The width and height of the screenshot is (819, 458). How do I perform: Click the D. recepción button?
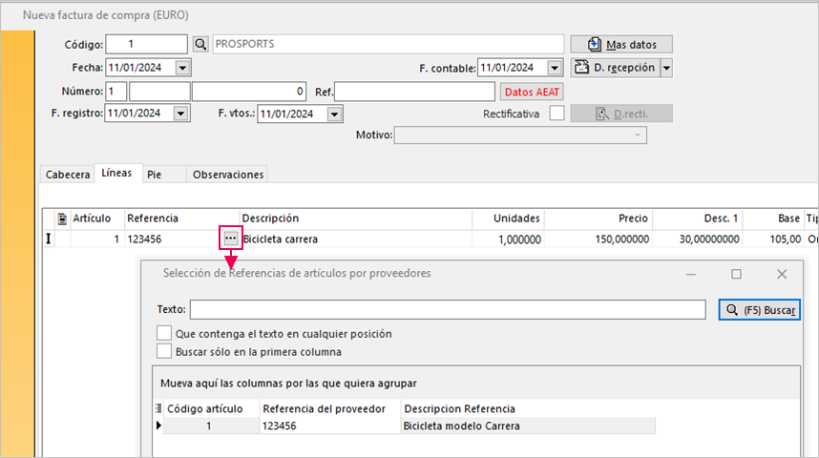point(616,68)
